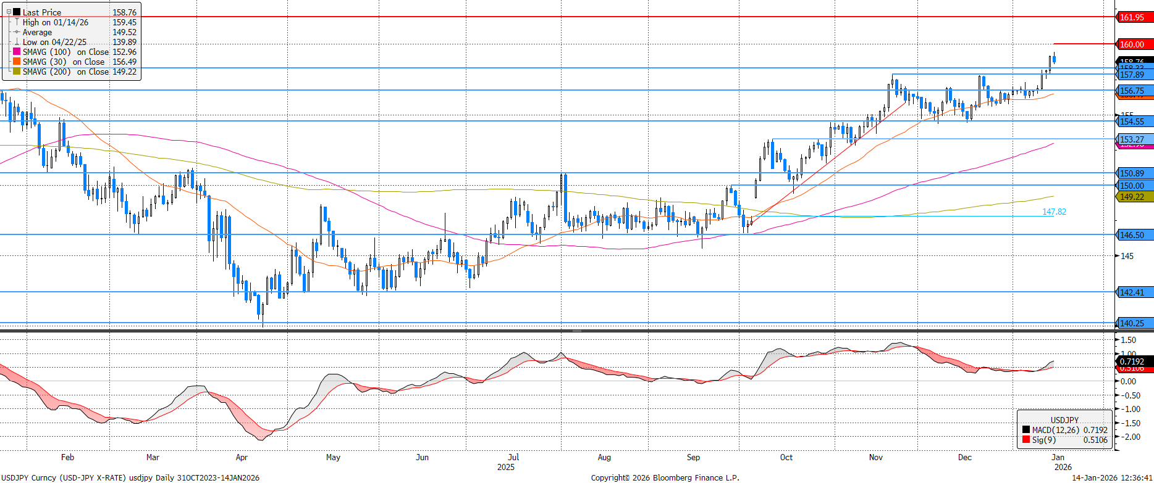The height and width of the screenshot is (483, 1154).
Task: Click the Average marker icon in legend
Action: tap(17, 32)
